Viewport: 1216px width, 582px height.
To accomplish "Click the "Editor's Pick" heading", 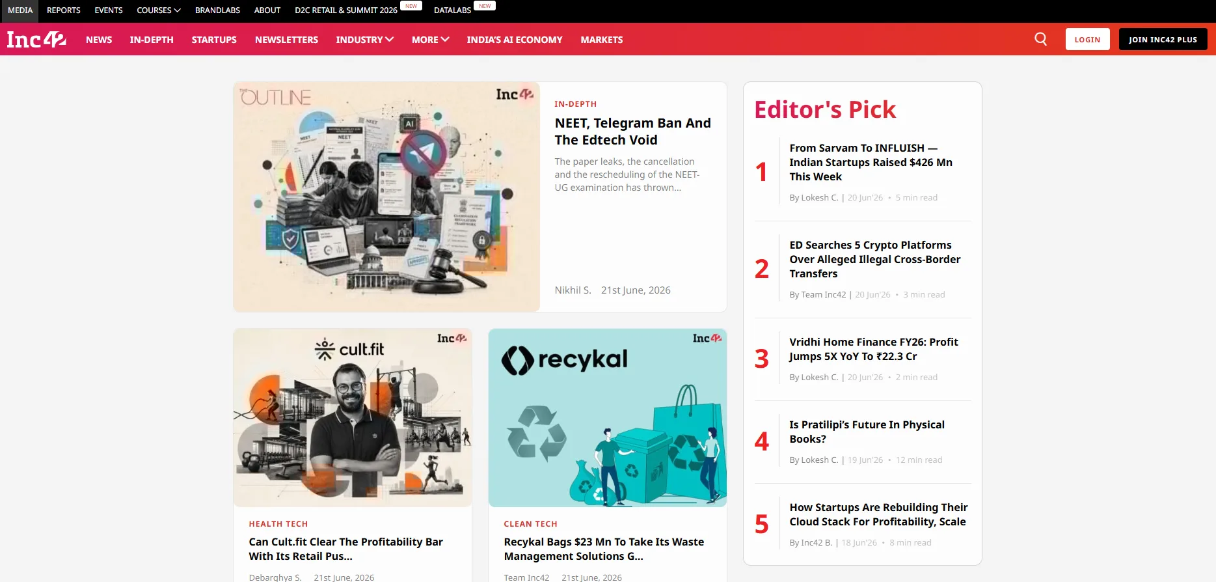I will (x=825, y=109).
